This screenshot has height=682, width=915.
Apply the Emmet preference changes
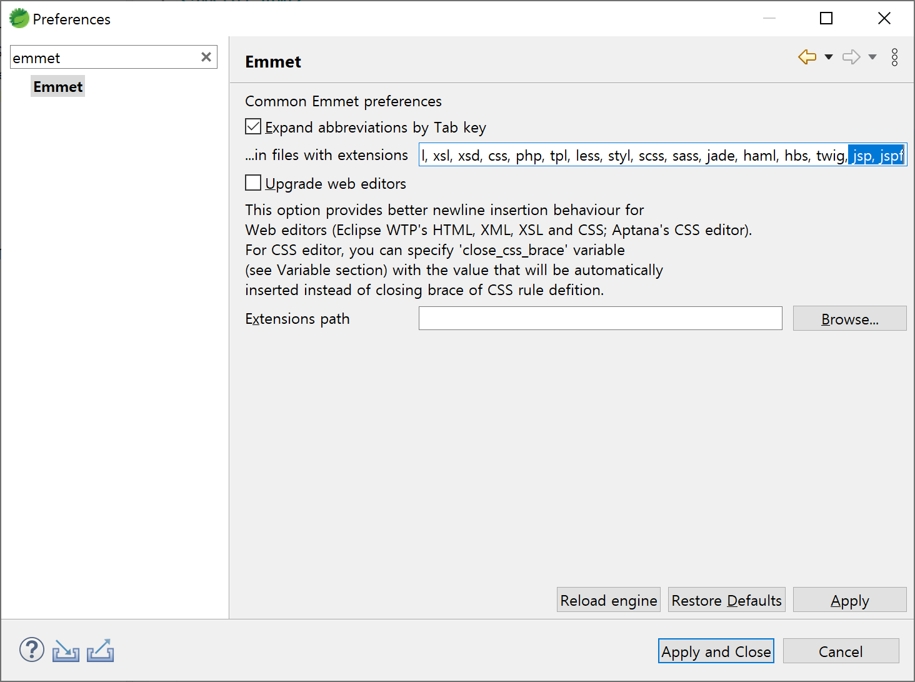[849, 599]
